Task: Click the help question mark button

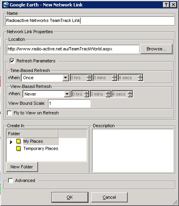Action: click(x=166, y=5)
